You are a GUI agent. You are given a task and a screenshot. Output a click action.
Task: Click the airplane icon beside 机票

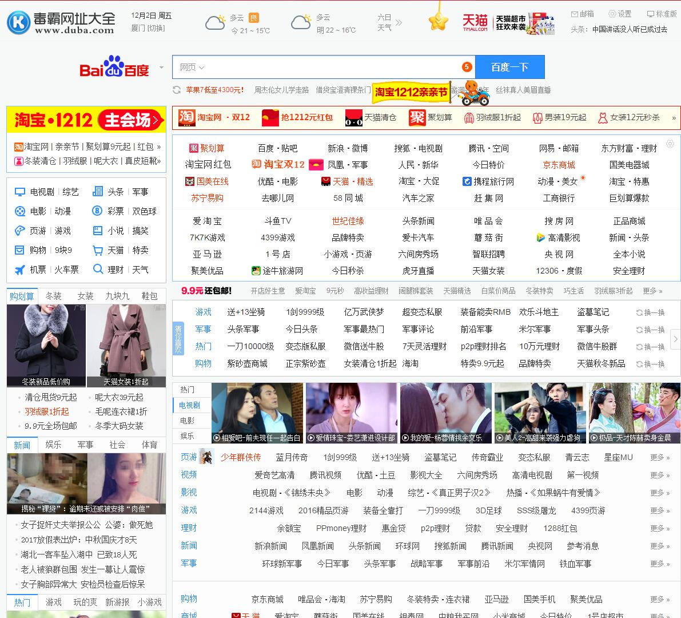(x=20, y=270)
